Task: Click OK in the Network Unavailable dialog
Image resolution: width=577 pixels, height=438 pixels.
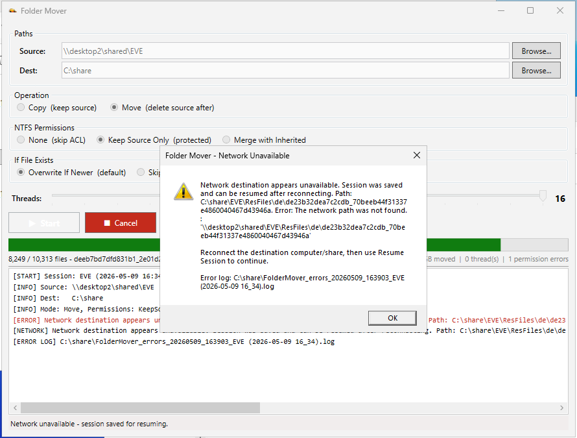Action: [392, 318]
